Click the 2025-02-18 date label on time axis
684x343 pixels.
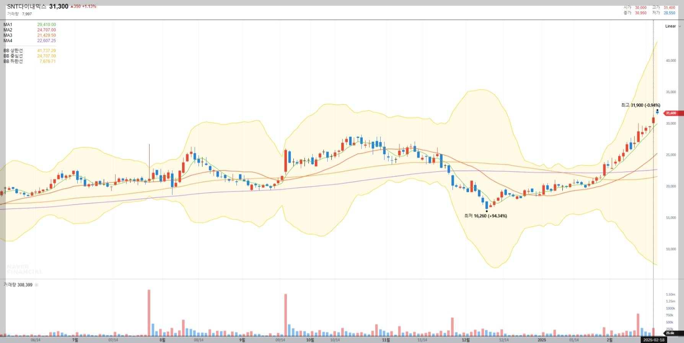coord(654,340)
